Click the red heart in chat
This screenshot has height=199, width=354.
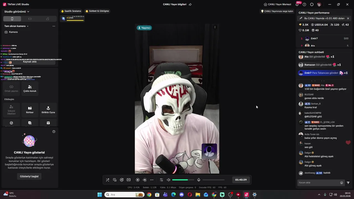point(348,143)
